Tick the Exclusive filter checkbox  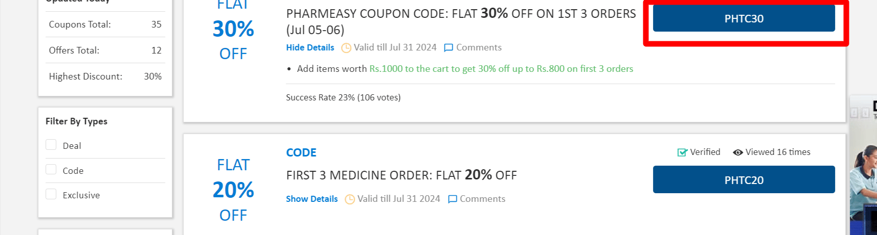[51, 194]
